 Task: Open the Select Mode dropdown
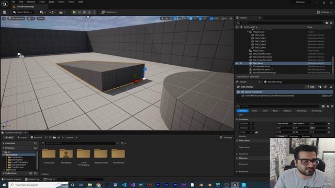23,12
